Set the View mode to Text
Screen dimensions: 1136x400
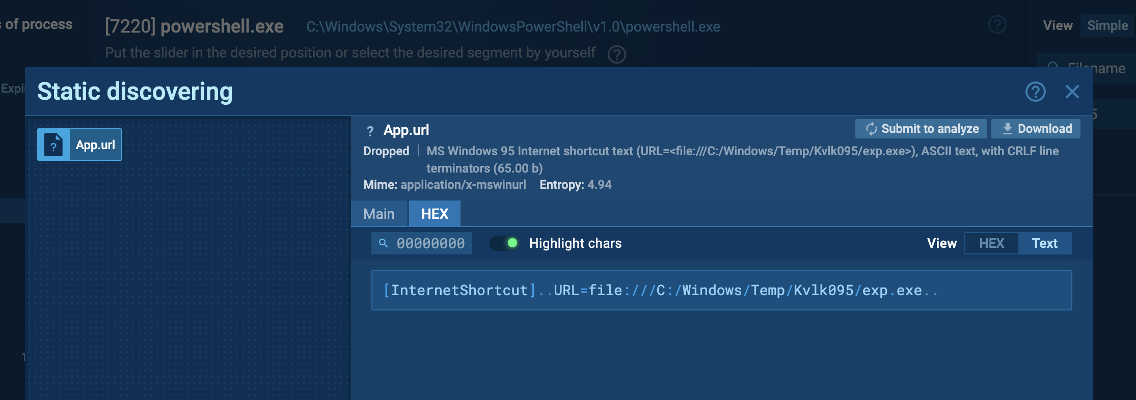(x=1044, y=243)
